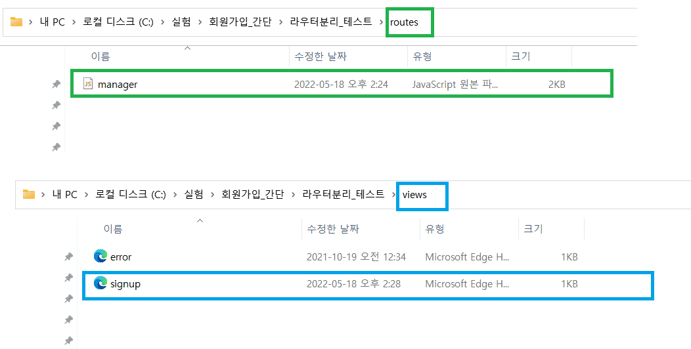The image size is (691, 349).
Task: Expand the chevron before routes in the address bar
Action: (x=381, y=22)
